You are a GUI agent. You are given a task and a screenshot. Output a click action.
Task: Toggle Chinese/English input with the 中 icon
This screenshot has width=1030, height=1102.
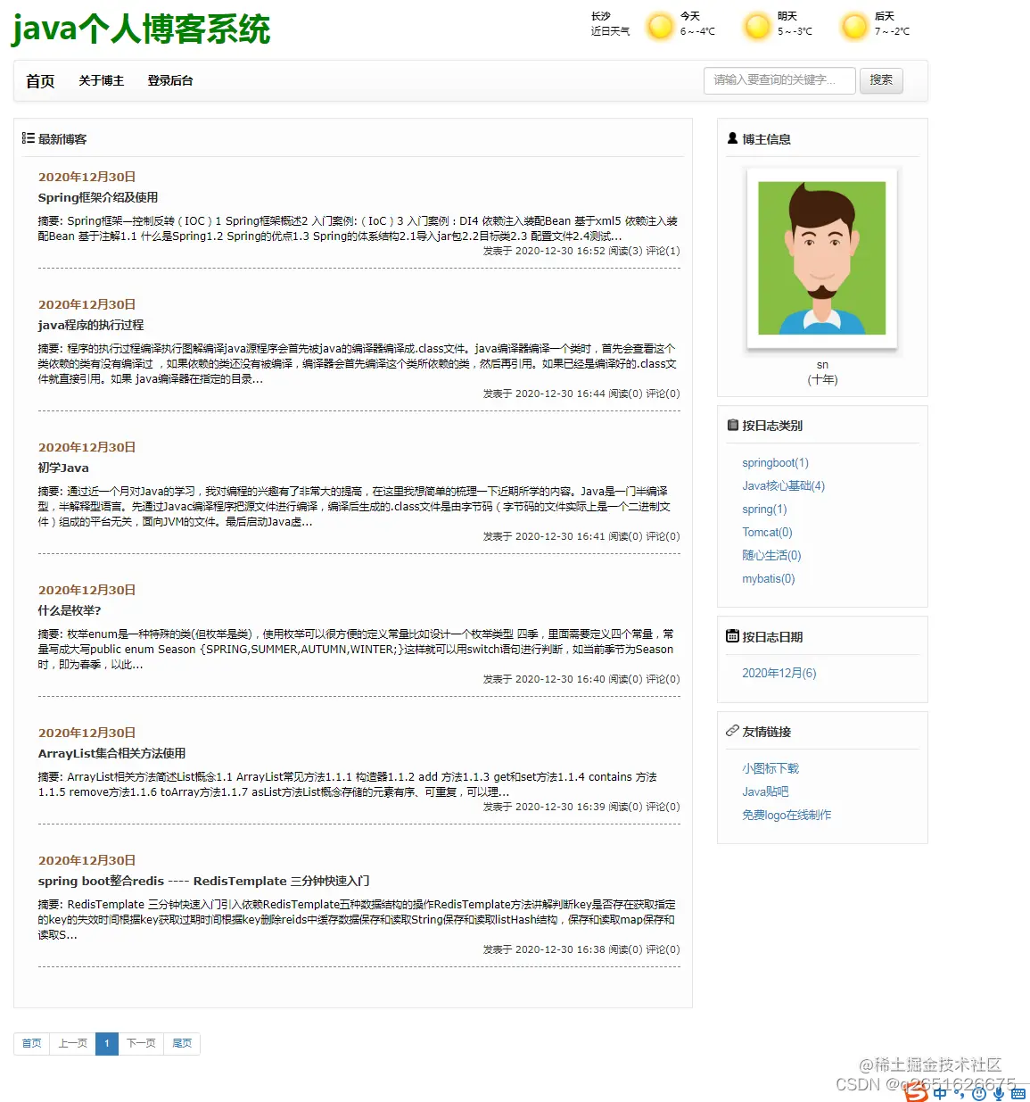click(x=940, y=1094)
